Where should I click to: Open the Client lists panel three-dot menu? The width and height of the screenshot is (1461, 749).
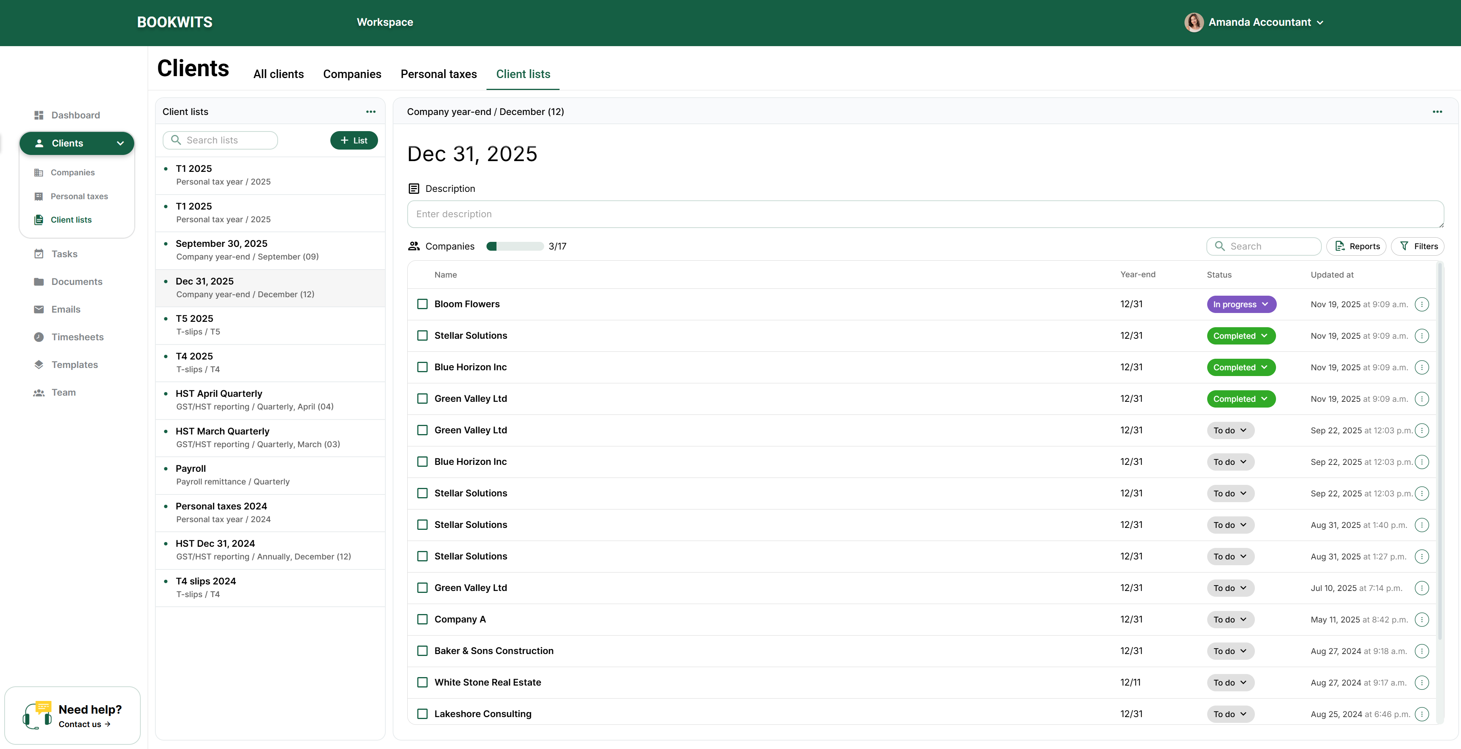(x=370, y=112)
